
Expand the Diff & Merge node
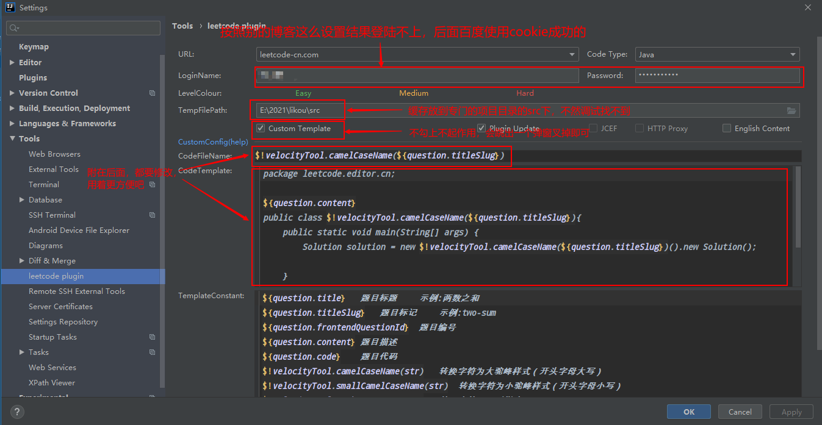(22, 260)
